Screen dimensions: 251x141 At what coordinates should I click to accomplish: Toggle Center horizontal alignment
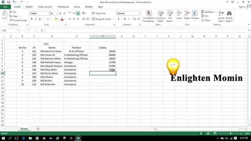[x=74, y=19]
